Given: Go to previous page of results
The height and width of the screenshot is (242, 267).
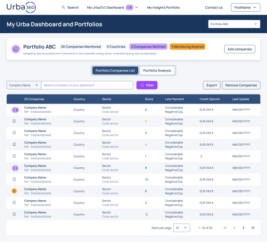Looking at the screenshot, I should click(235, 228).
